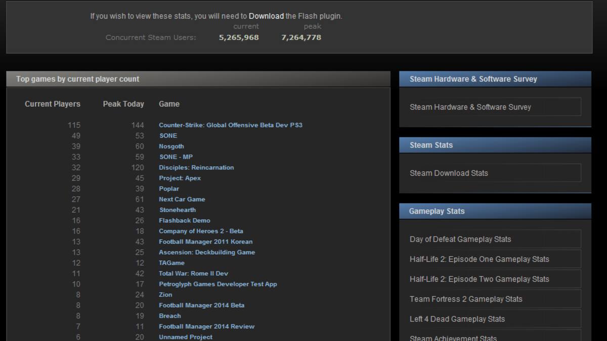Screen dimensions: 607x341
Task: Click Football Manager 2011 Korean link
Action: [206, 241]
